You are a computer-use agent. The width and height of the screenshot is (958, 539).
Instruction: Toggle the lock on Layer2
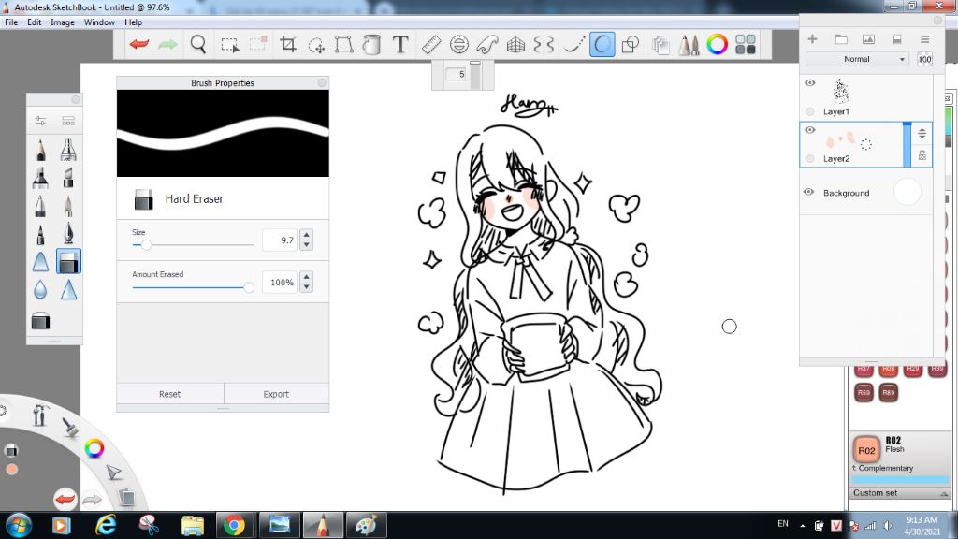922,156
